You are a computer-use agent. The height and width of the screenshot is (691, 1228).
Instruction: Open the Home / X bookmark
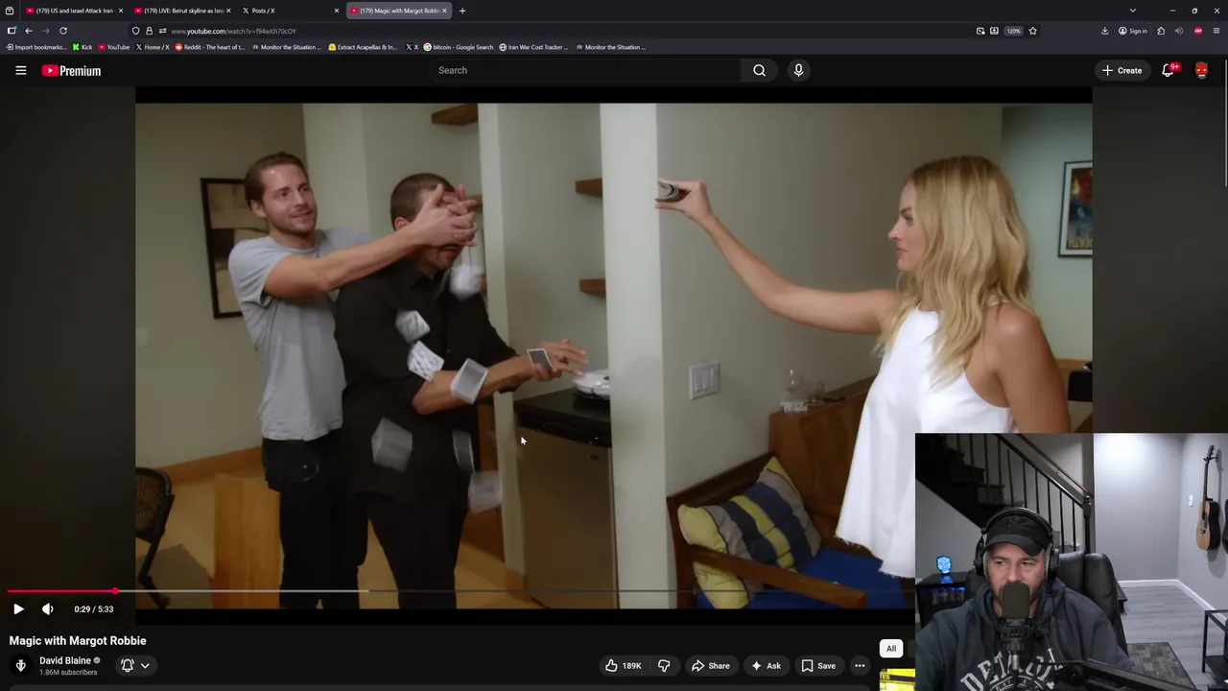[x=152, y=47]
